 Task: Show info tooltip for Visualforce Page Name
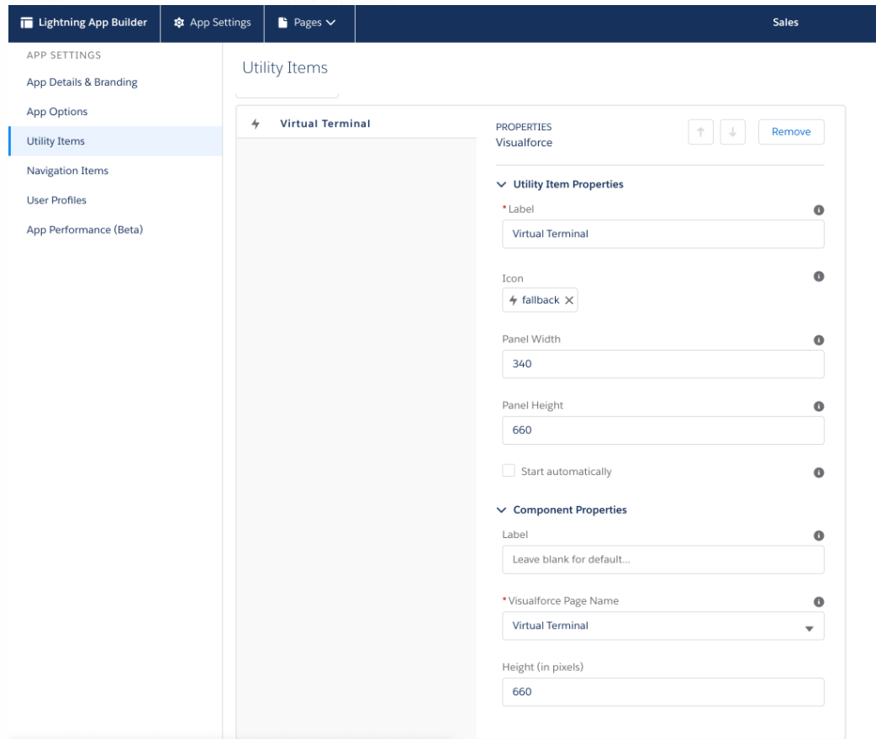(x=819, y=602)
